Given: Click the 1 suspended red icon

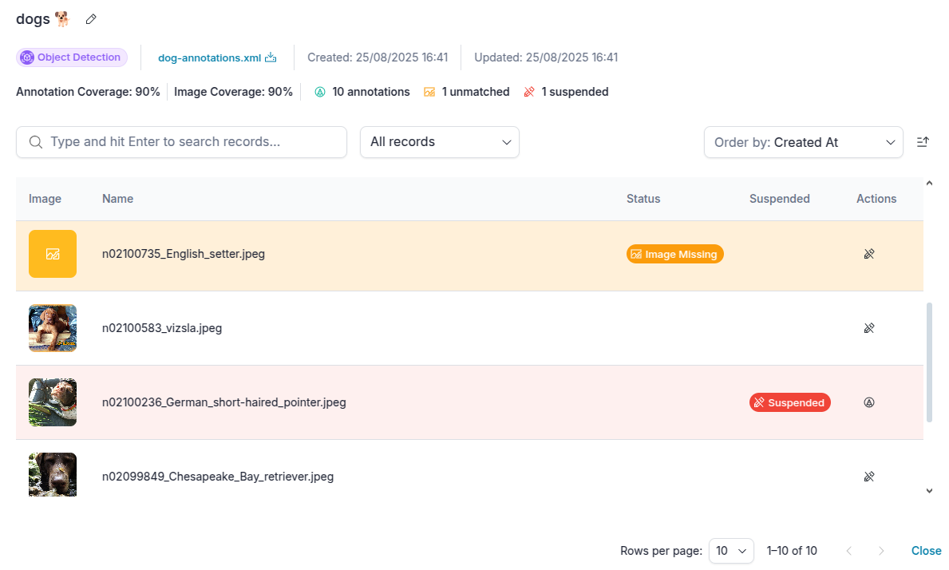Looking at the screenshot, I should [x=529, y=92].
